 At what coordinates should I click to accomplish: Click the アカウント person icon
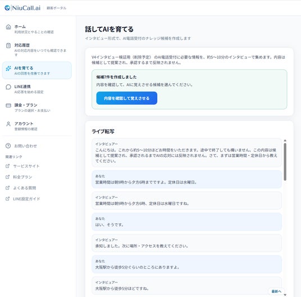click(8, 124)
